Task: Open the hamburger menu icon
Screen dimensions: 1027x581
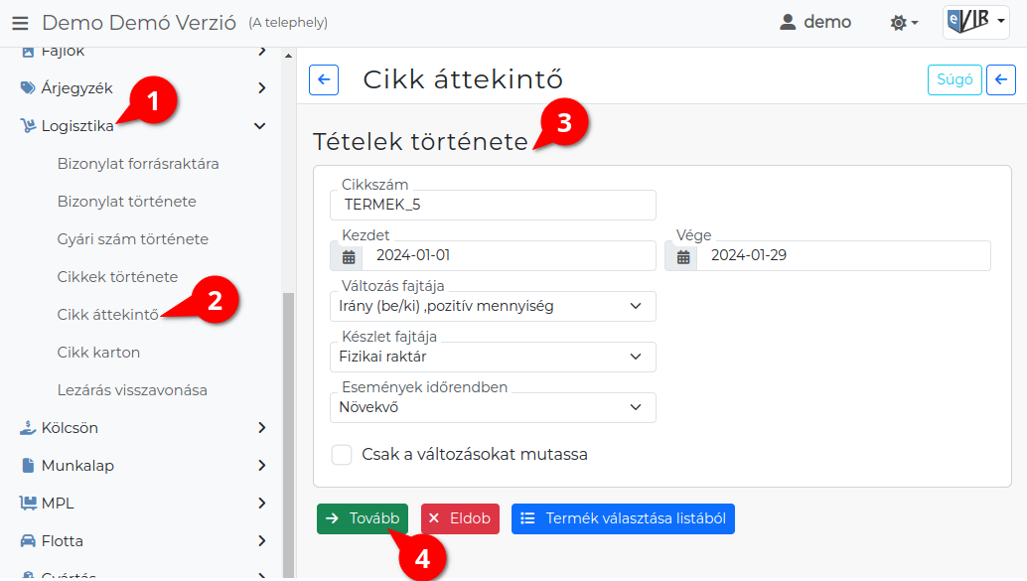Action: [x=20, y=23]
